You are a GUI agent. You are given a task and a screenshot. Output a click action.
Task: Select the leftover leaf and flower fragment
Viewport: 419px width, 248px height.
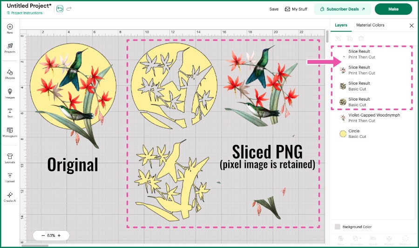[x=267, y=208]
